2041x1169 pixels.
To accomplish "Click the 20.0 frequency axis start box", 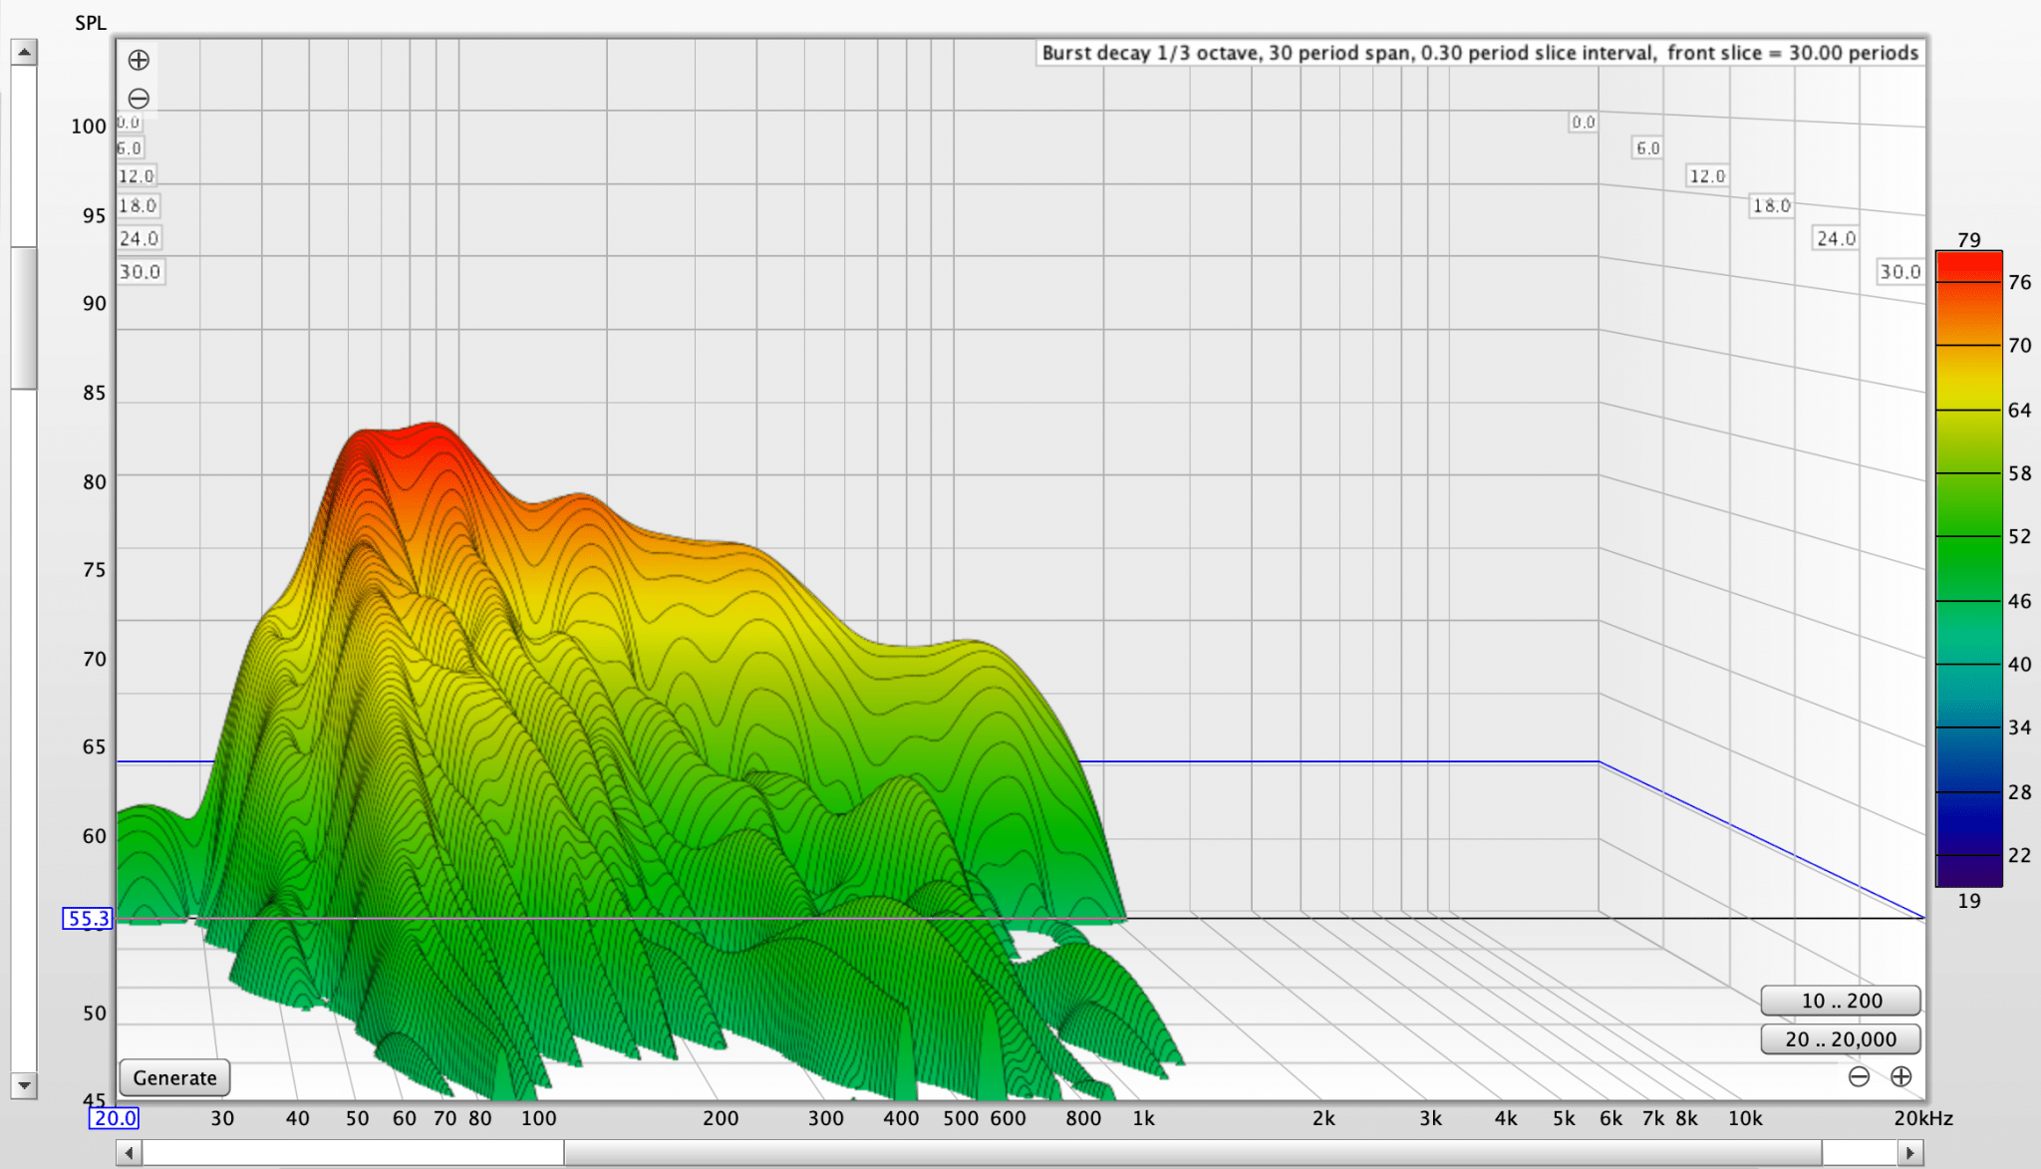I will tap(114, 1118).
